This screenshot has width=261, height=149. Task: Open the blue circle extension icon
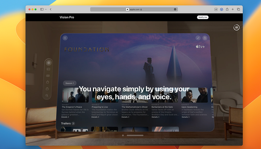coord(221,9)
